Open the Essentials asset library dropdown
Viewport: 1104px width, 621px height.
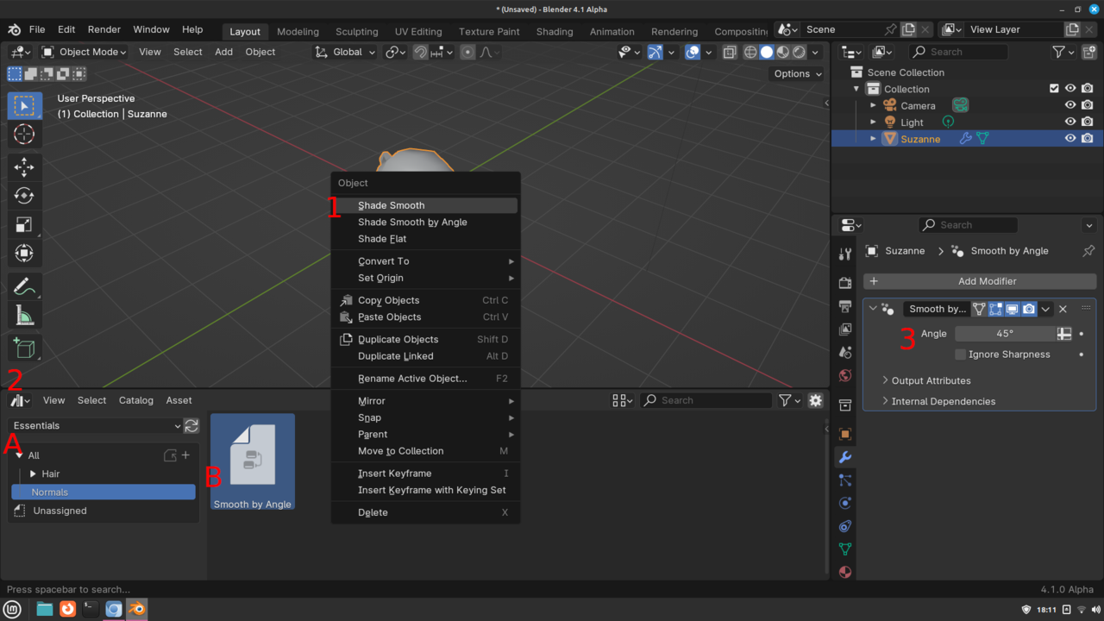(95, 425)
